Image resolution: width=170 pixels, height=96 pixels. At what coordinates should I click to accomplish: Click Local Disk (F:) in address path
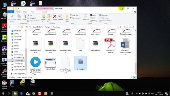[x=38, y=27]
